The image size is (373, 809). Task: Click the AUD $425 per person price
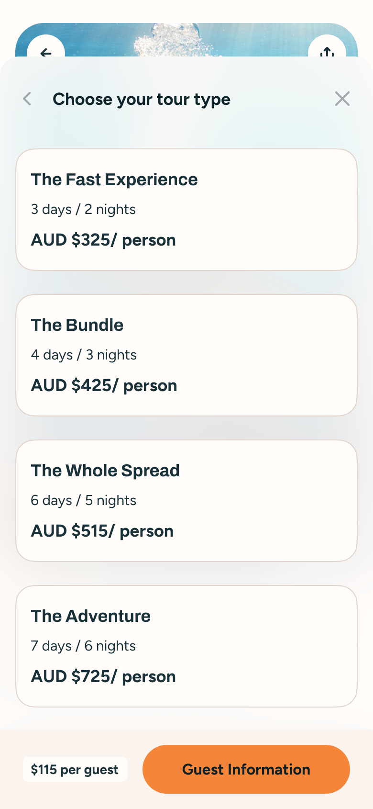pyautogui.click(x=104, y=385)
